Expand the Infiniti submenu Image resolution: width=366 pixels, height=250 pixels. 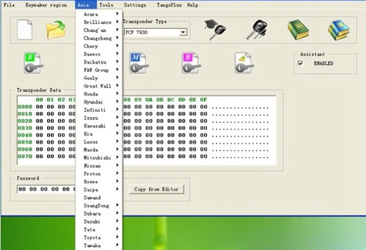99,110
